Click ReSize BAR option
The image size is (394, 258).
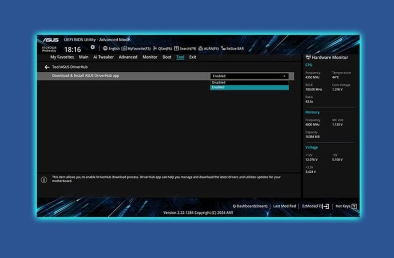click(x=232, y=49)
